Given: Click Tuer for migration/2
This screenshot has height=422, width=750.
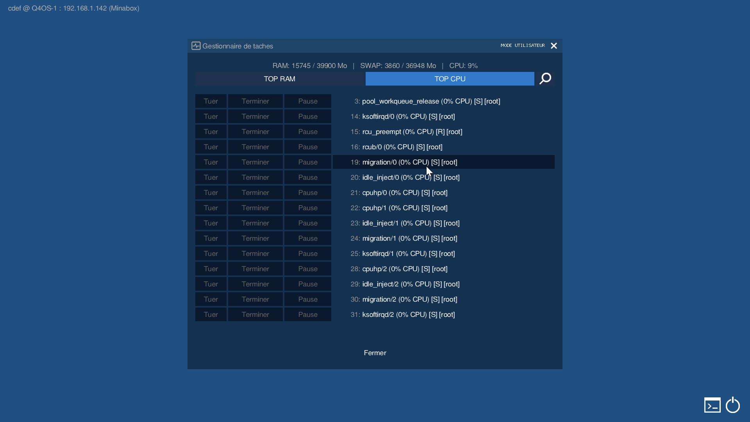Looking at the screenshot, I should [211, 299].
